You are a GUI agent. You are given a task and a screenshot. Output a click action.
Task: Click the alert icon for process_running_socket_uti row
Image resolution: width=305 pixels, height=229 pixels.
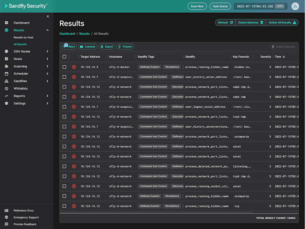click(x=74, y=186)
